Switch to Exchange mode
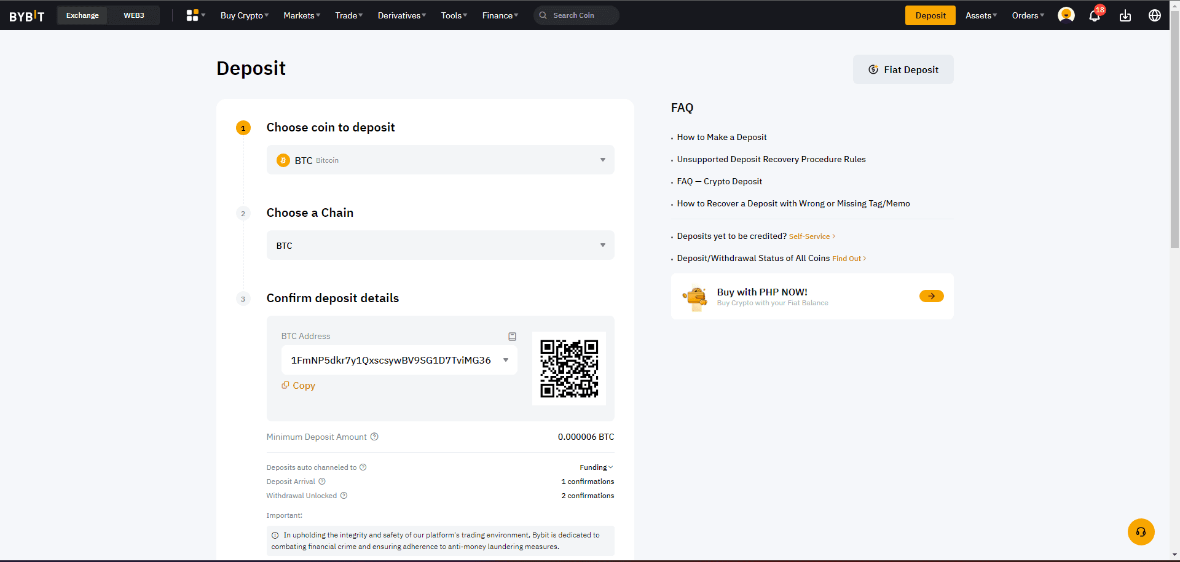The width and height of the screenshot is (1180, 562). 82,15
